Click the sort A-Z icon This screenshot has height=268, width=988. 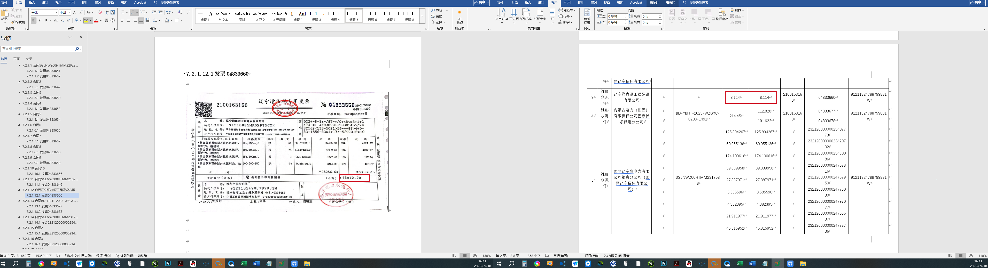click(180, 13)
